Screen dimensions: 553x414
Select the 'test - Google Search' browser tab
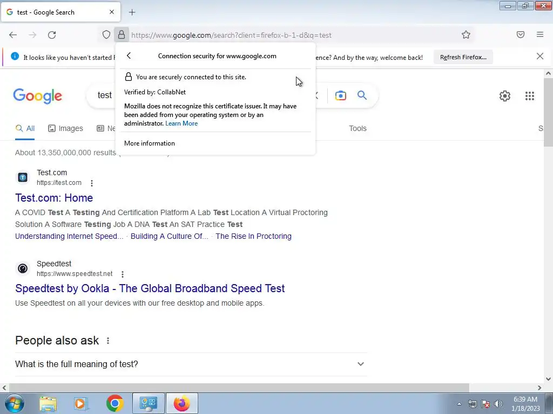[60, 12]
